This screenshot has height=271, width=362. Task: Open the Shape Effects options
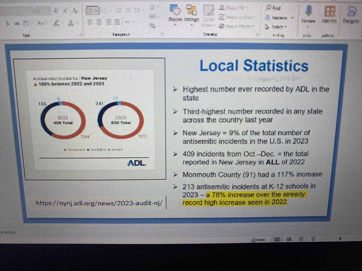(x=236, y=26)
